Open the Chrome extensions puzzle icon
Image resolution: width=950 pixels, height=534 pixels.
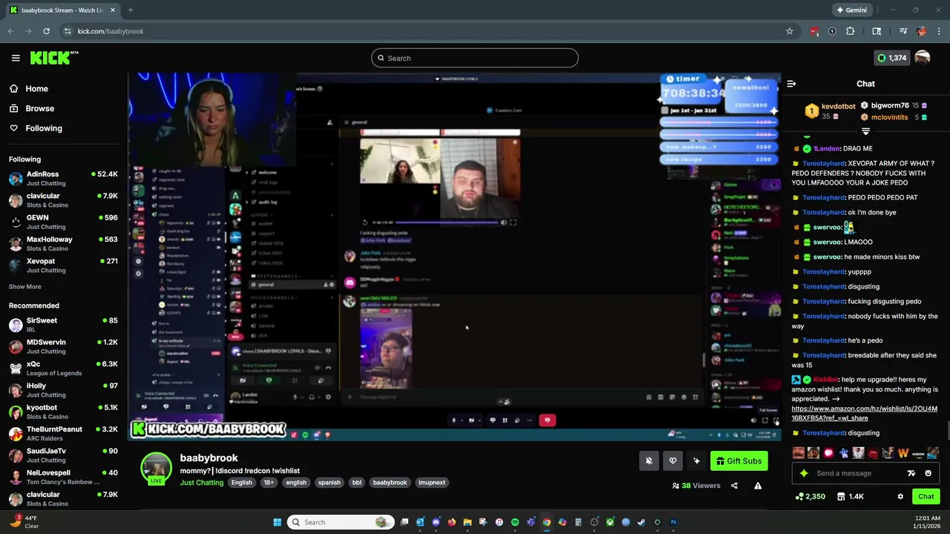click(x=851, y=31)
